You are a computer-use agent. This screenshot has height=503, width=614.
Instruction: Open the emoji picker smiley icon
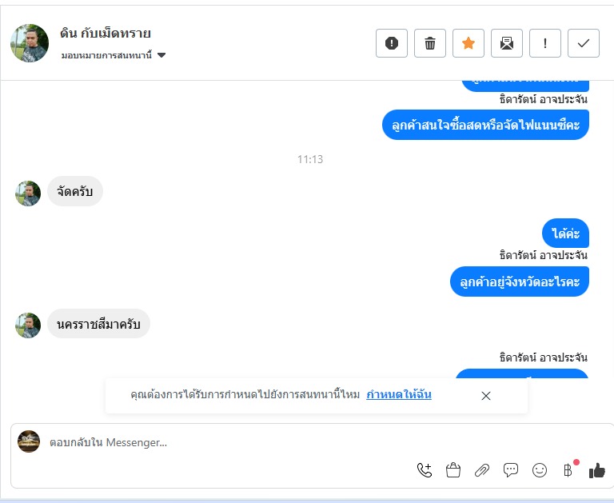pyautogui.click(x=540, y=470)
